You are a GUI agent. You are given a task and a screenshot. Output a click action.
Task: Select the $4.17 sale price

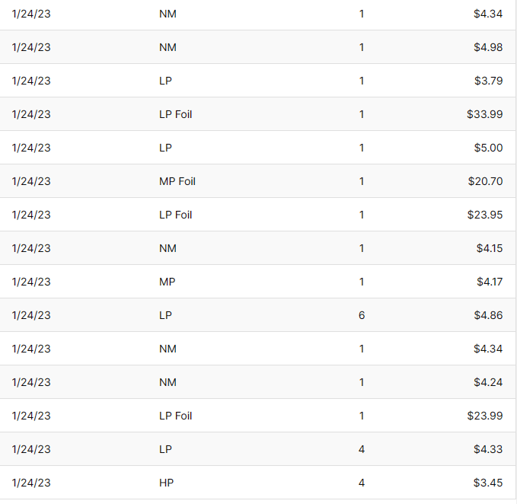(x=487, y=282)
